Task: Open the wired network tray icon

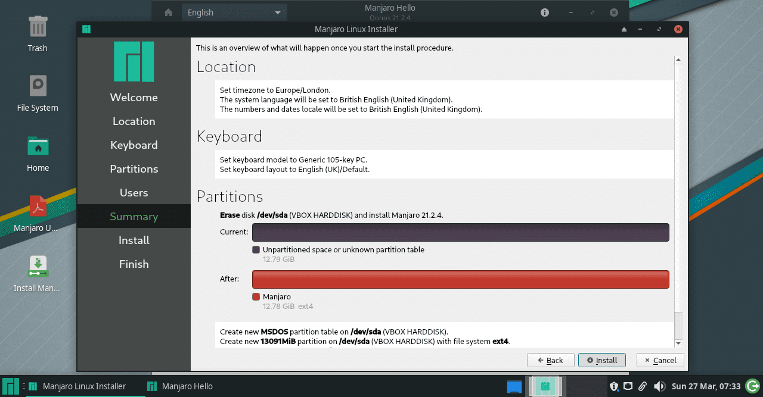Action: coord(628,386)
